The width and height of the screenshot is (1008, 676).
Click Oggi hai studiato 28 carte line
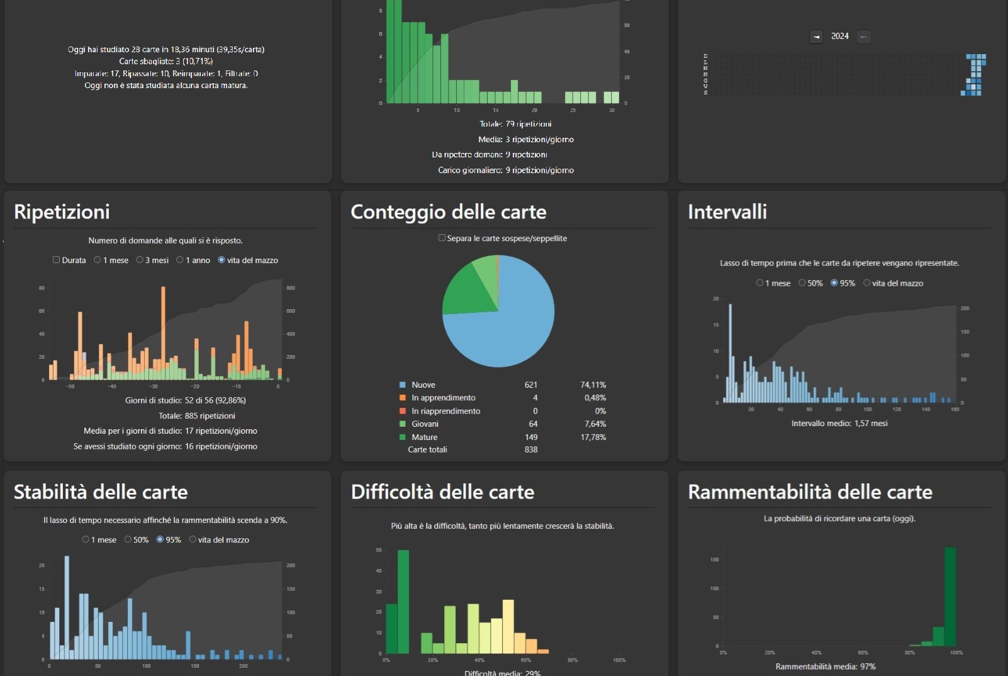(166, 49)
